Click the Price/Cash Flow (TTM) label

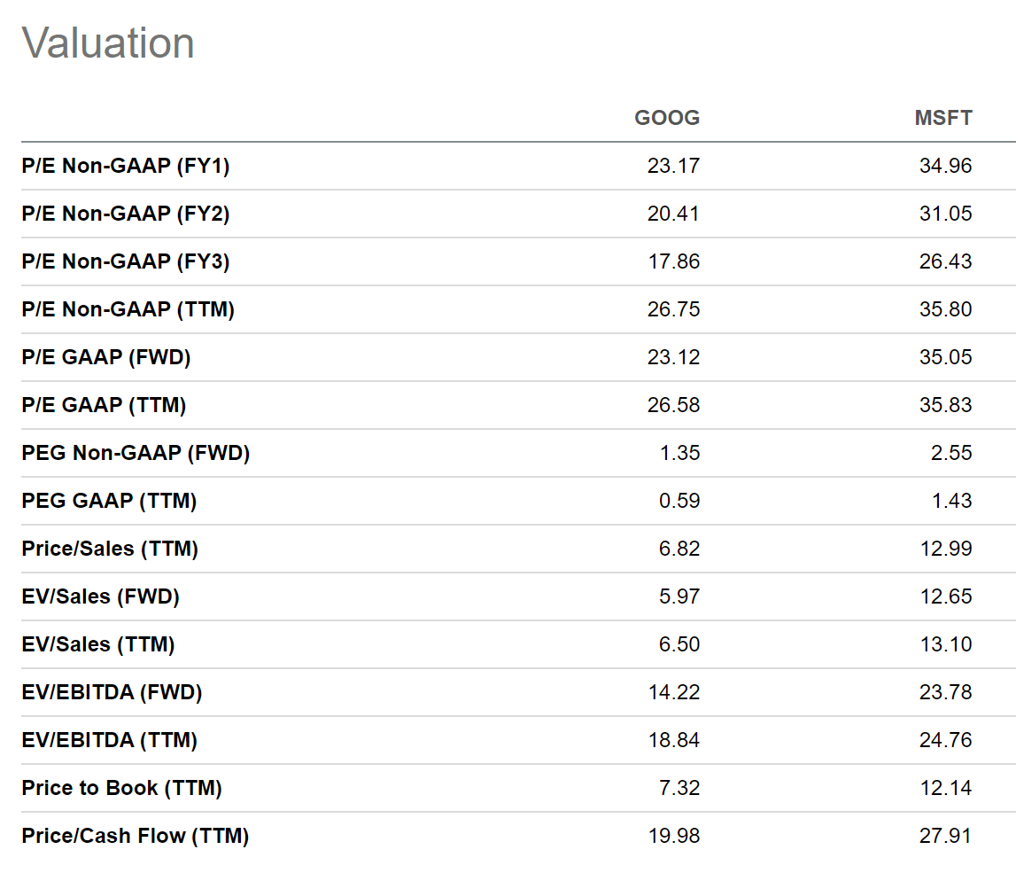[136, 836]
